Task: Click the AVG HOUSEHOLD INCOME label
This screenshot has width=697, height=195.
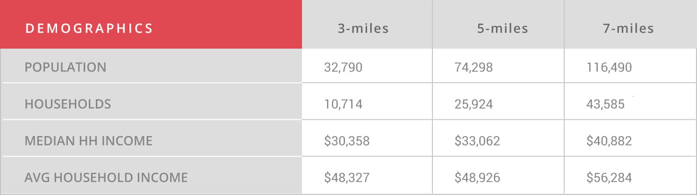Action: [106, 178]
